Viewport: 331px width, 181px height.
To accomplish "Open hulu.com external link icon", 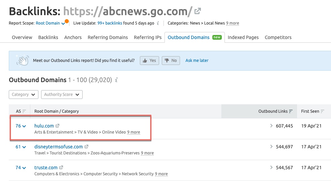I will pyautogui.click(x=57, y=125).
